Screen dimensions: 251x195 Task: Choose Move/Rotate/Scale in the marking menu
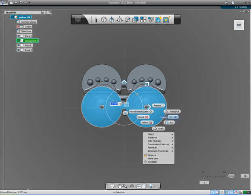(x=141, y=112)
